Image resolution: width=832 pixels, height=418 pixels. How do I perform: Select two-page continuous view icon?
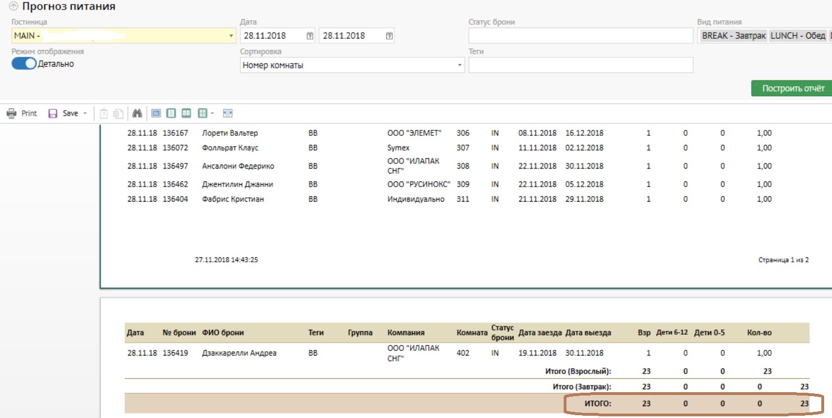click(x=186, y=113)
